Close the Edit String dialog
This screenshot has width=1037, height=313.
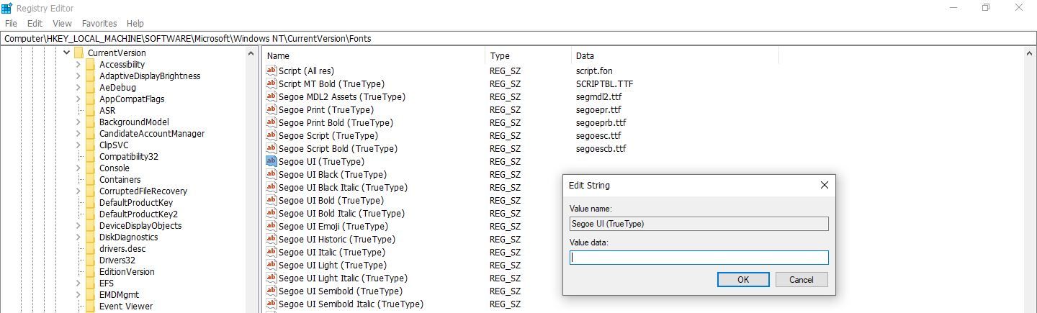pyautogui.click(x=825, y=185)
